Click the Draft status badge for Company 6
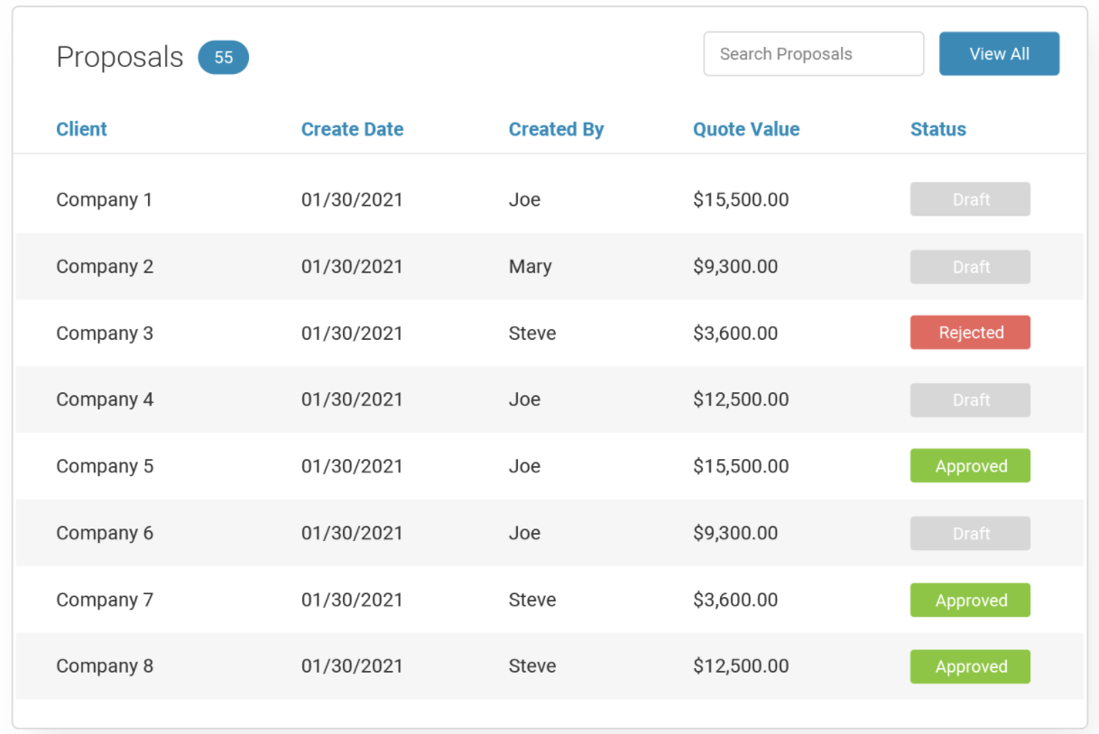The width and height of the screenshot is (1099, 734). 970,533
